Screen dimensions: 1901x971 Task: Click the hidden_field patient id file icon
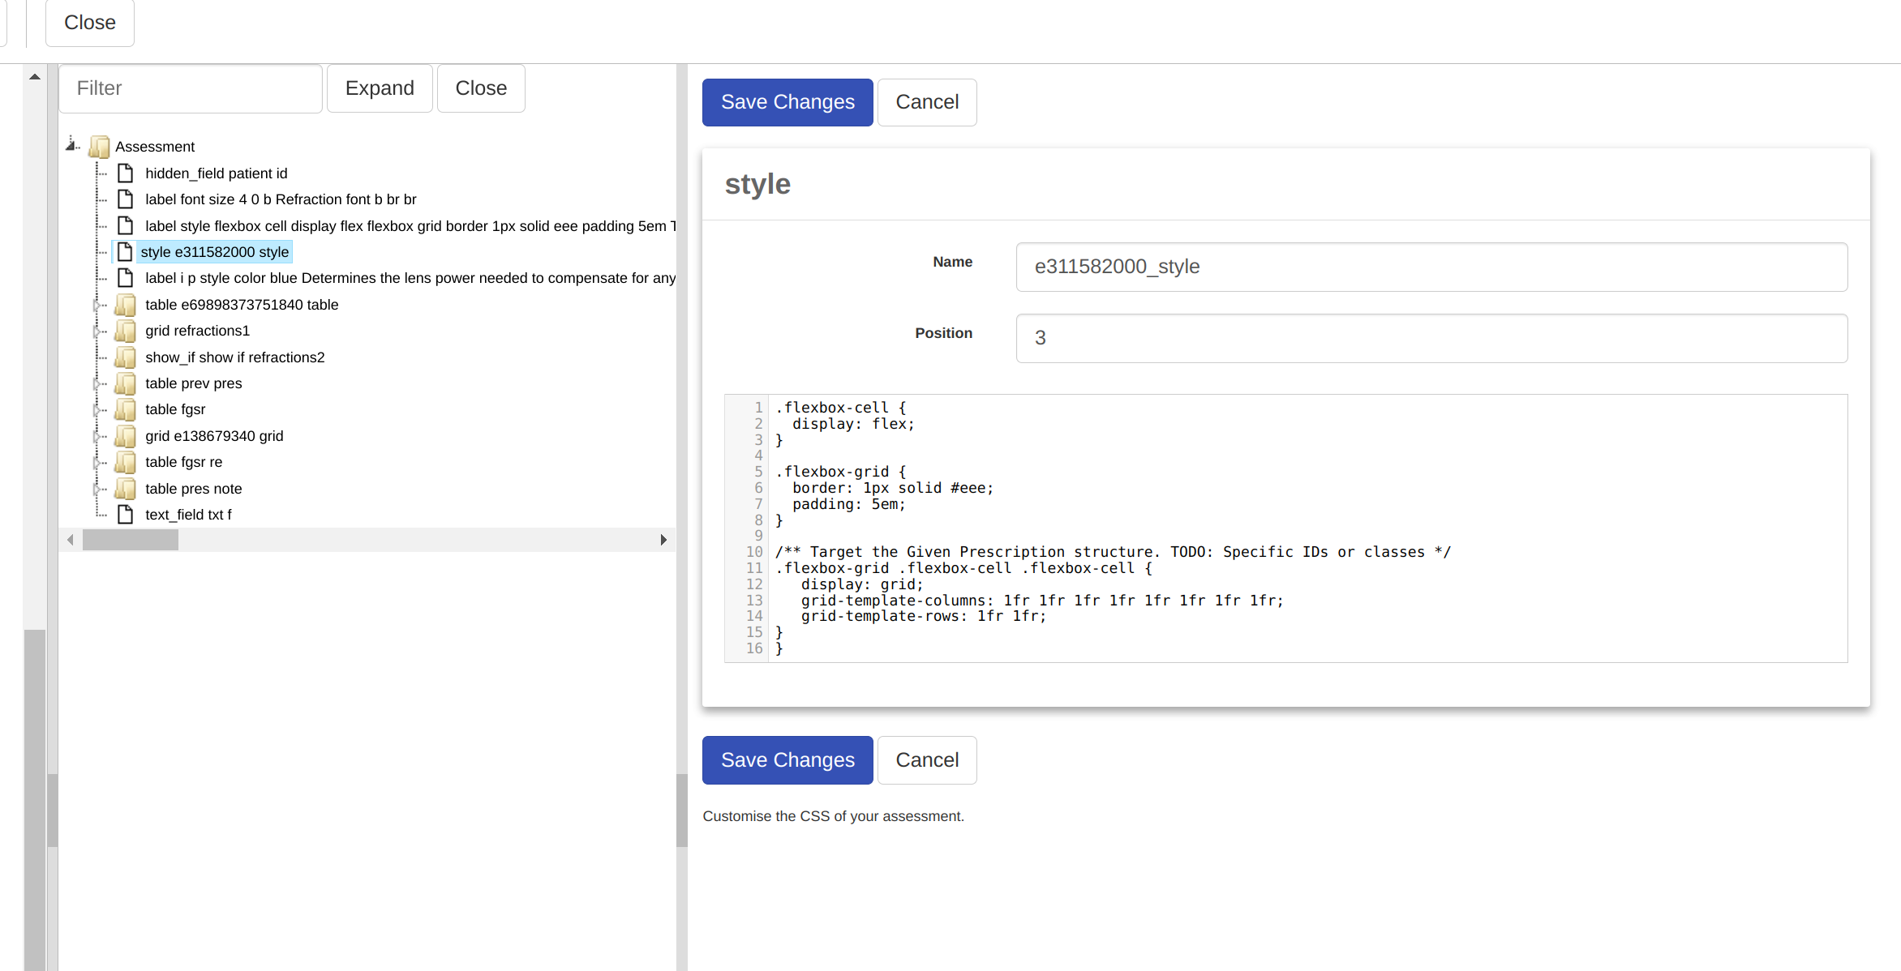(x=126, y=173)
